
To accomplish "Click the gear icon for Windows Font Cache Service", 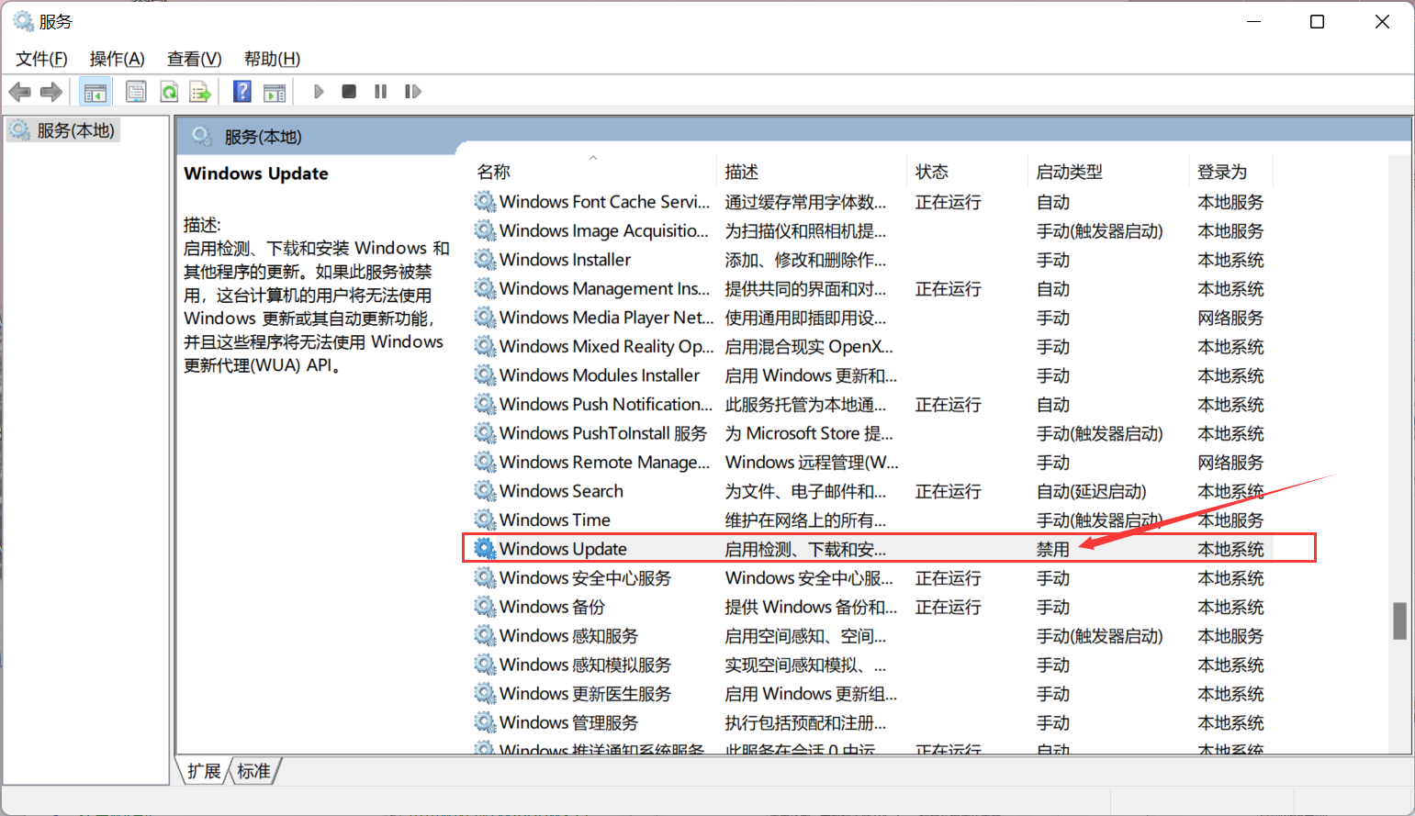I will [x=485, y=201].
